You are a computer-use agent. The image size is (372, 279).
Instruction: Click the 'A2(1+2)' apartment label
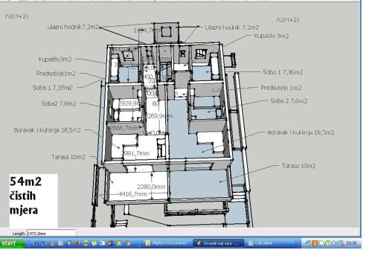(x=288, y=20)
